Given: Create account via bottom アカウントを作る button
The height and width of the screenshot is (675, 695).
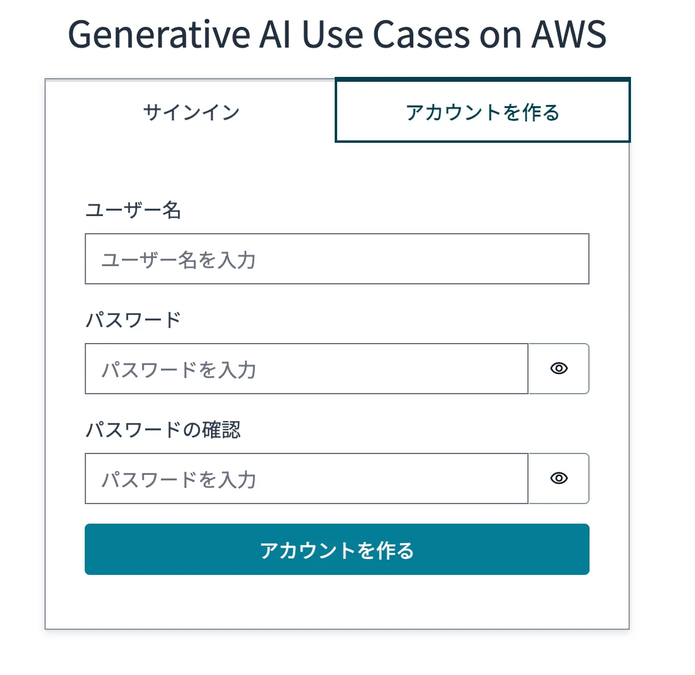Looking at the screenshot, I should pos(337,549).
